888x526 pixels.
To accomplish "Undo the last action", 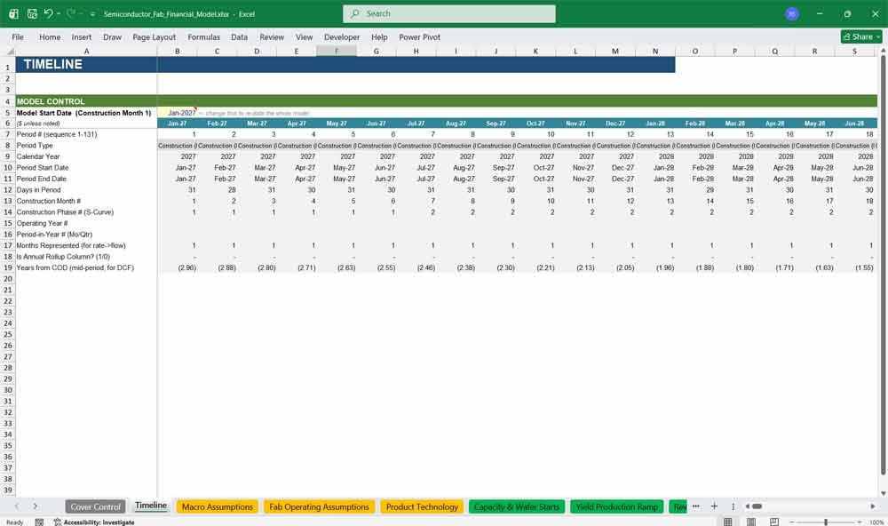I will tap(49, 13).
